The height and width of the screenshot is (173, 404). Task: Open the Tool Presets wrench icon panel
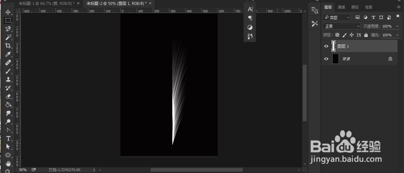tap(314, 24)
